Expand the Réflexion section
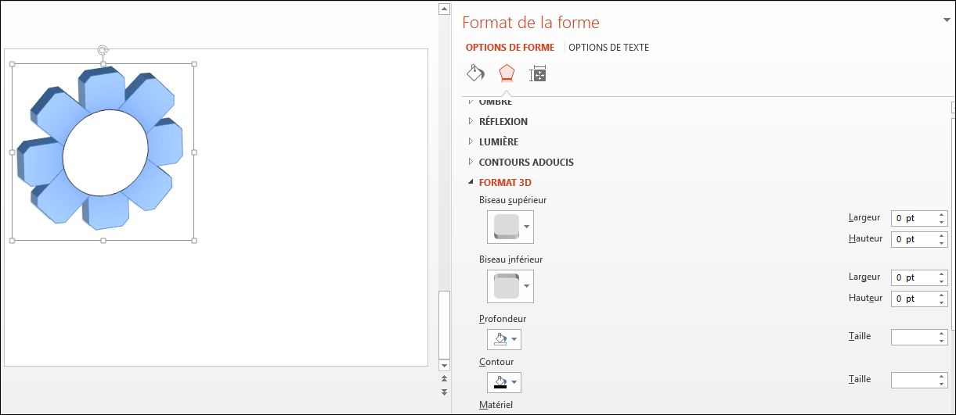 coord(503,121)
